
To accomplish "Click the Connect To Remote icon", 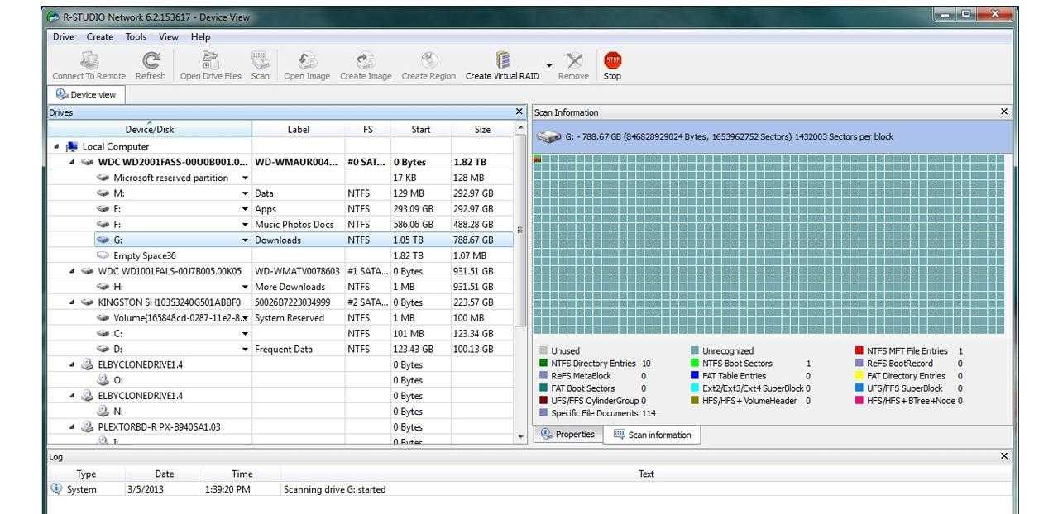I will click(89, 61).
